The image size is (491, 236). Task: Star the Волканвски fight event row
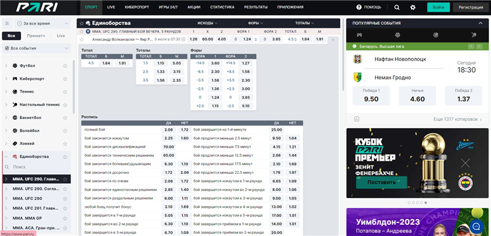pyautogui.click(x=82, y=39)
